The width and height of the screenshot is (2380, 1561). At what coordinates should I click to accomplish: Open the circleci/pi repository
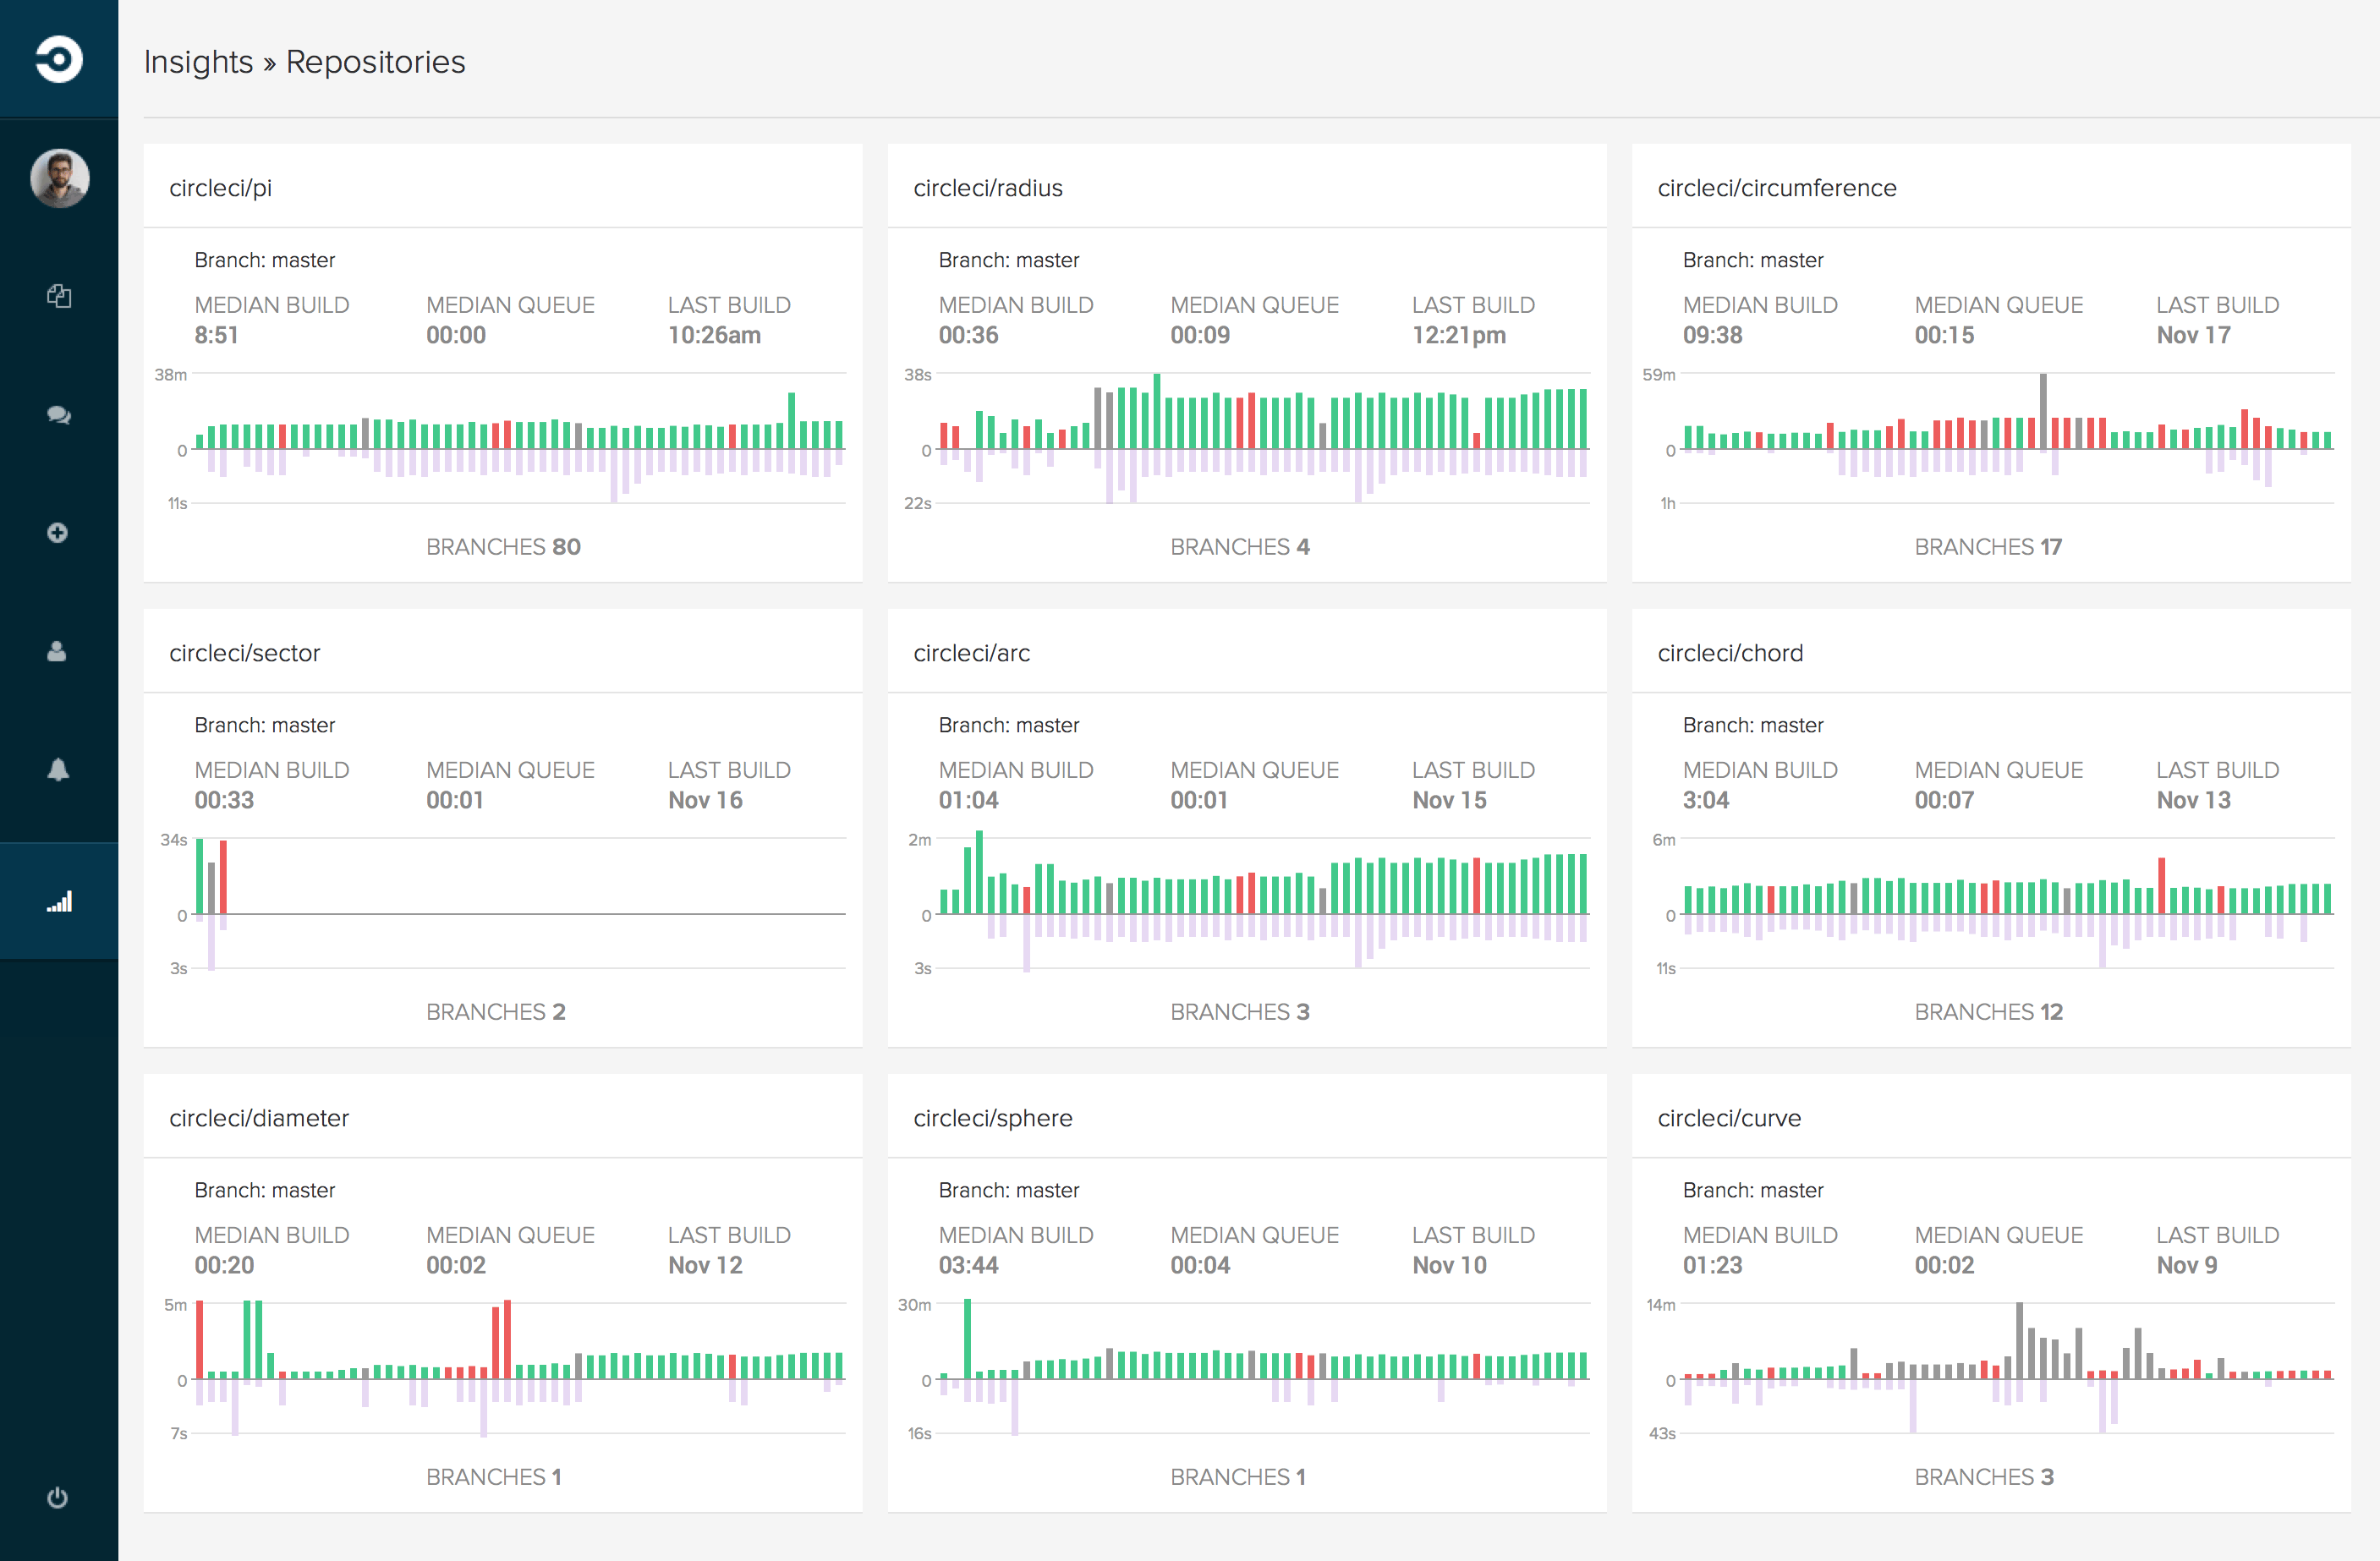220,188
